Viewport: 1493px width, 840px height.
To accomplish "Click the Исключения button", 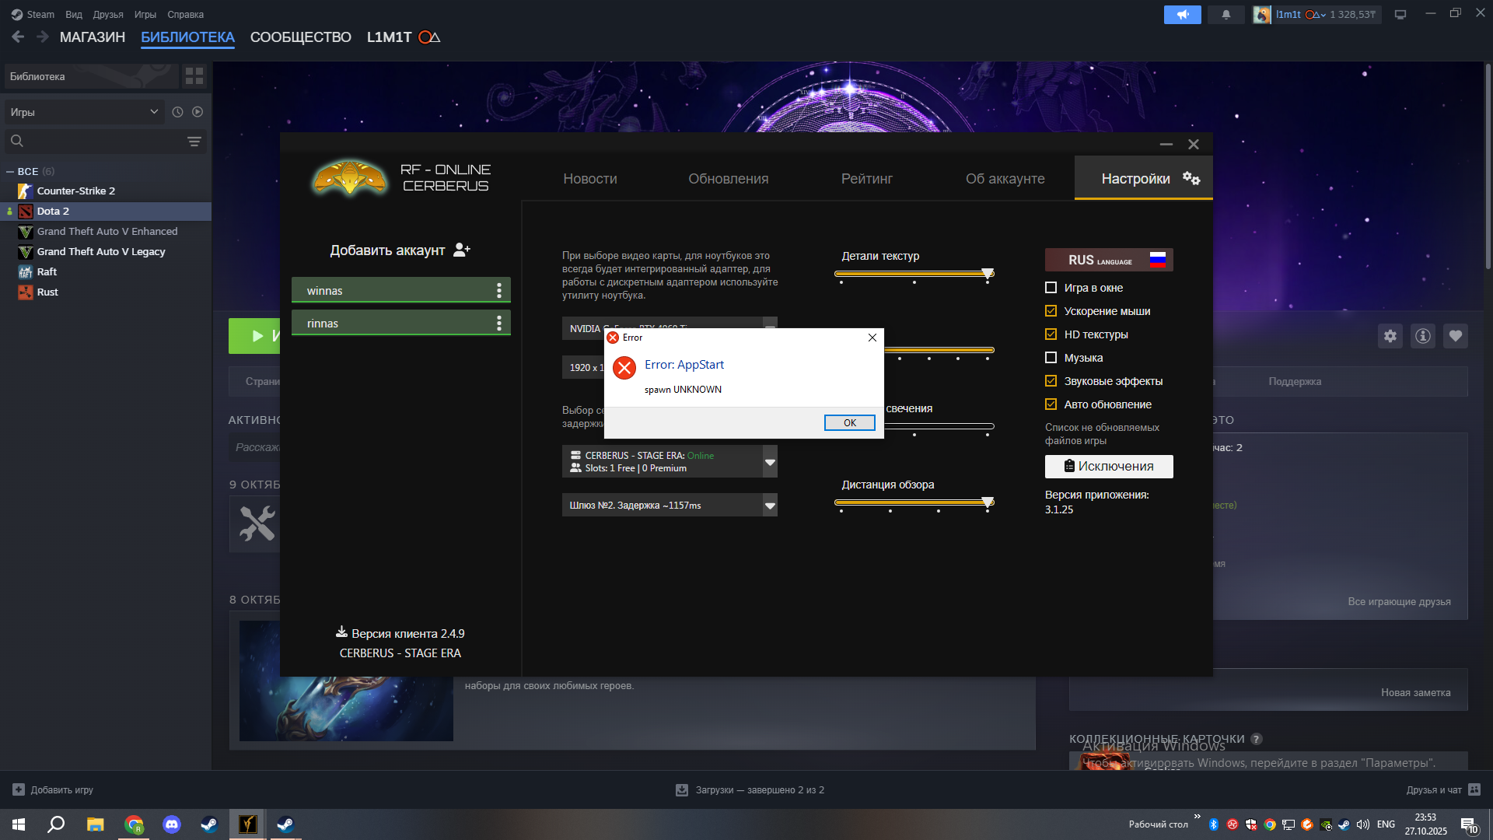I will (1109, 467).
